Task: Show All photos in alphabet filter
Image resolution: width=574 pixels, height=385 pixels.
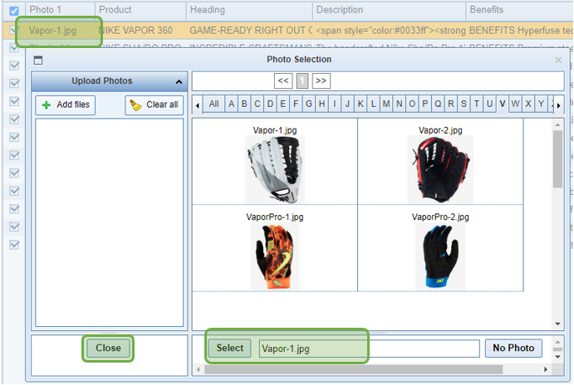Action: click(x=214, y=105)
